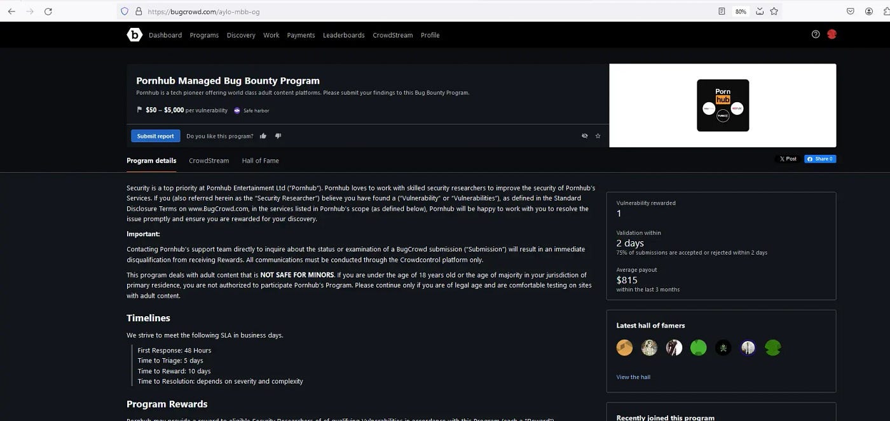
Task: Open the Discovery nav item
Action: (x=241, y=35)
